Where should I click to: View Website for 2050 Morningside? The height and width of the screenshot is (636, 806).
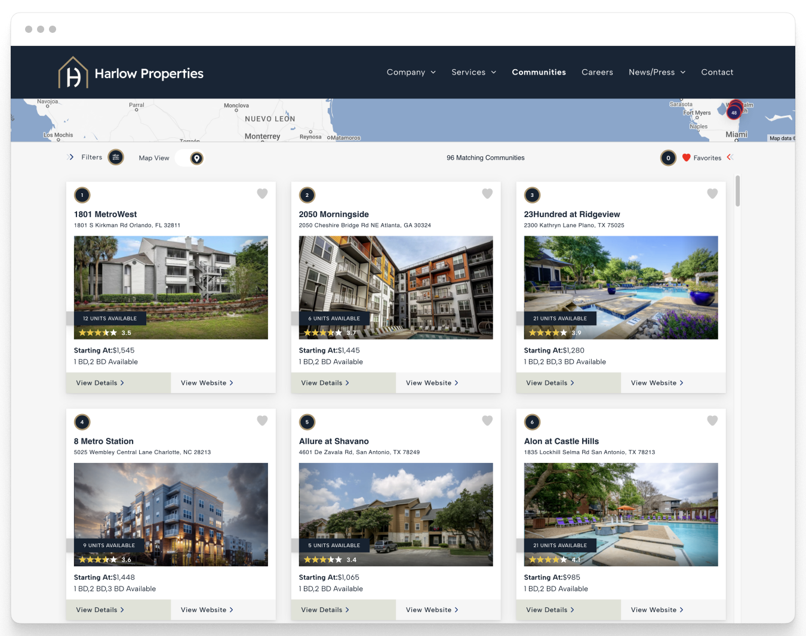pyautogui.click(x=448, y=383)
